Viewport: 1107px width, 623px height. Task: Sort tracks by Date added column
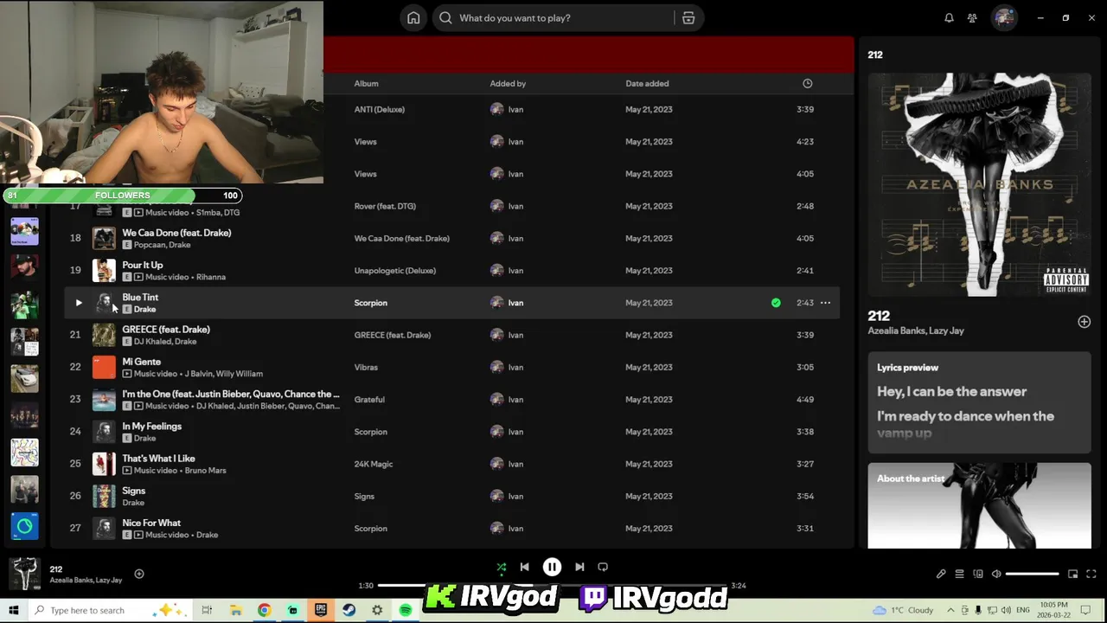[x=647, y=83]
